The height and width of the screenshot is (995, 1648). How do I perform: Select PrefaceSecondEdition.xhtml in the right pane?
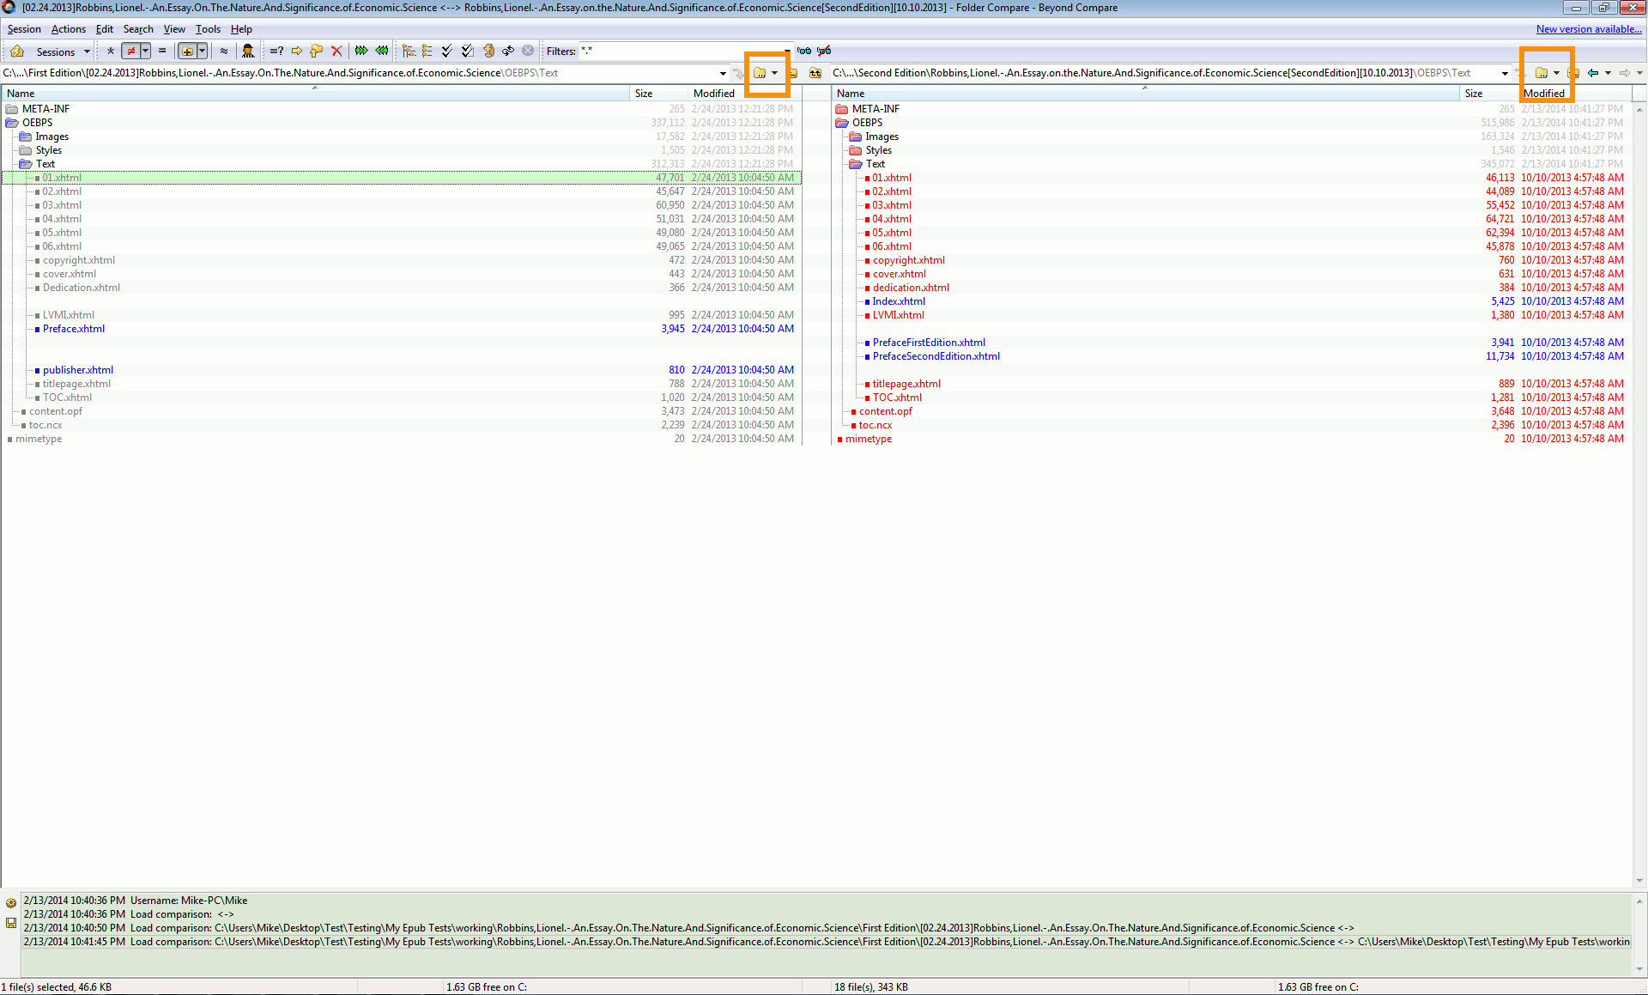point(936,356)
